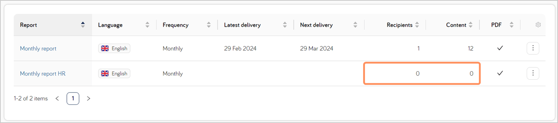Open the Monthly report HR link

tap(43, 74)
